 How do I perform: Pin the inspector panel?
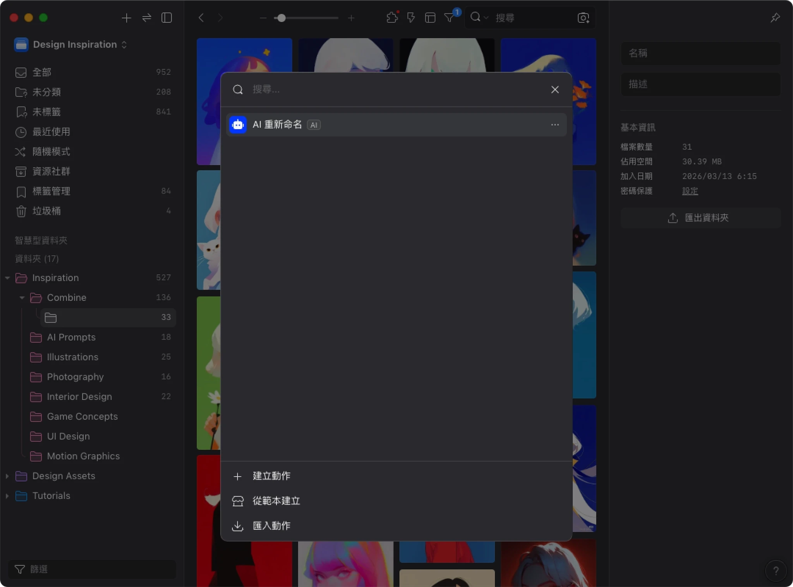(775, 18)
